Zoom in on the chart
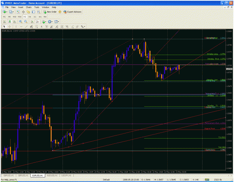This screenshot has height=182, width=234. pyautogui.click(x=21, y=22)
